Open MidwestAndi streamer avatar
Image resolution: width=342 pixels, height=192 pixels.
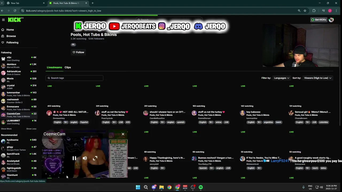[x=243, y=159]
